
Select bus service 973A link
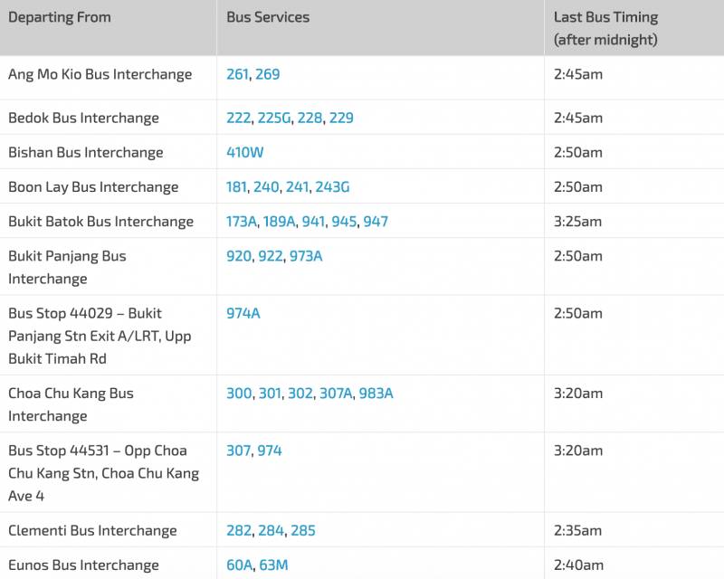(x=306, y=256)
